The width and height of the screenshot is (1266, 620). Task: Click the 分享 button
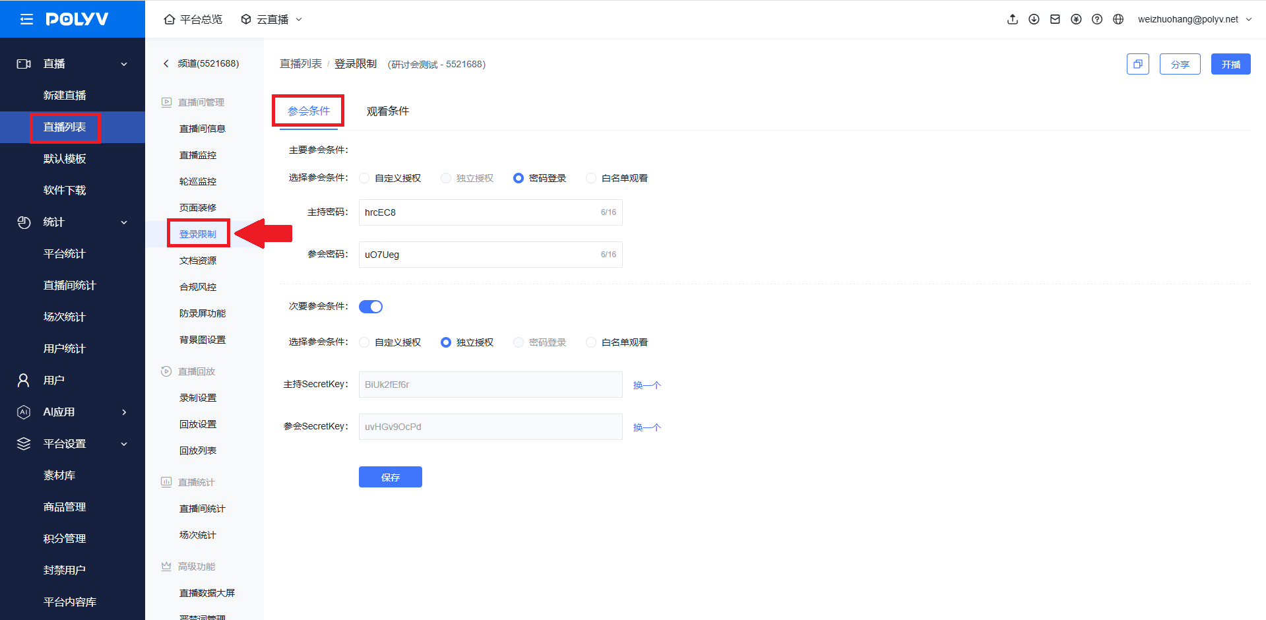1180,64
